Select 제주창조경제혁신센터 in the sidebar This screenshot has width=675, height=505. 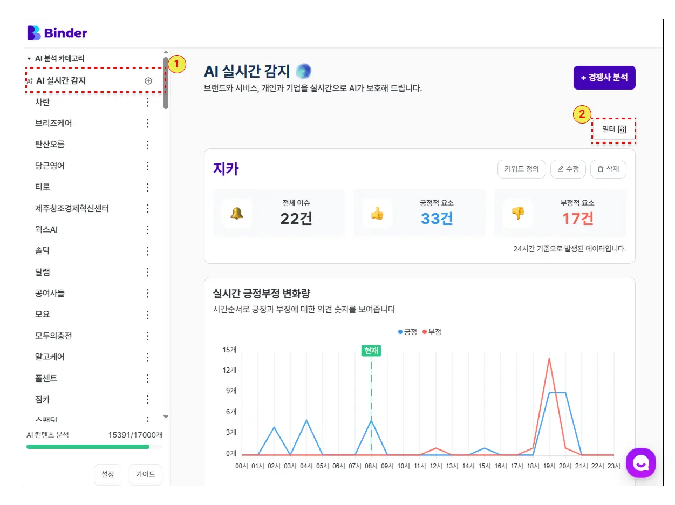tap(72, 208)
